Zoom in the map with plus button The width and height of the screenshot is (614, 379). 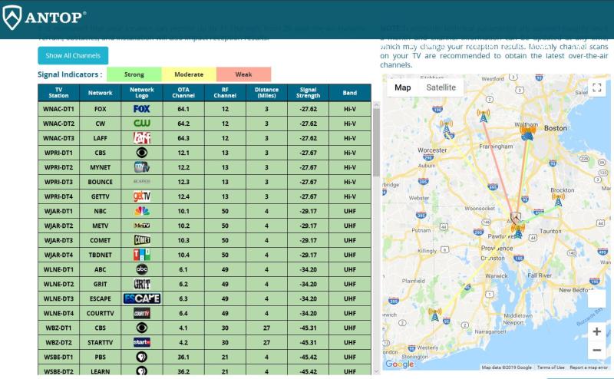tap(597, 331)
